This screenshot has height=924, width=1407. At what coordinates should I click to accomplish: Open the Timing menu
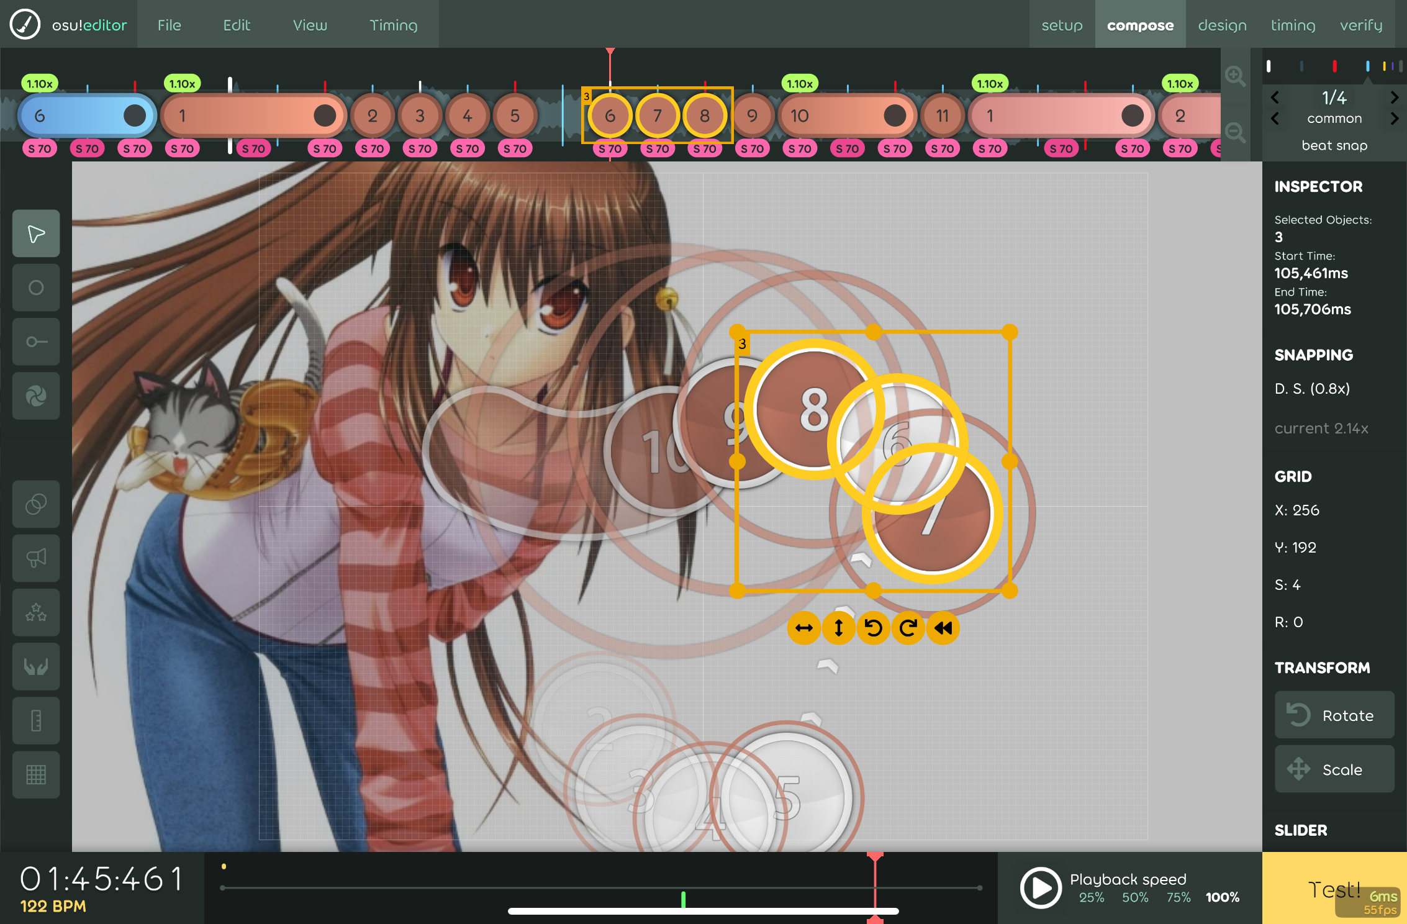click(393, 25)
